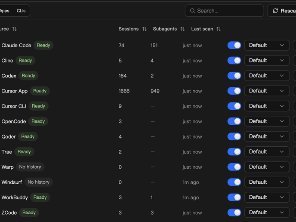
Task: Disable the Cline source toggle
Action: tap(234, 61)
